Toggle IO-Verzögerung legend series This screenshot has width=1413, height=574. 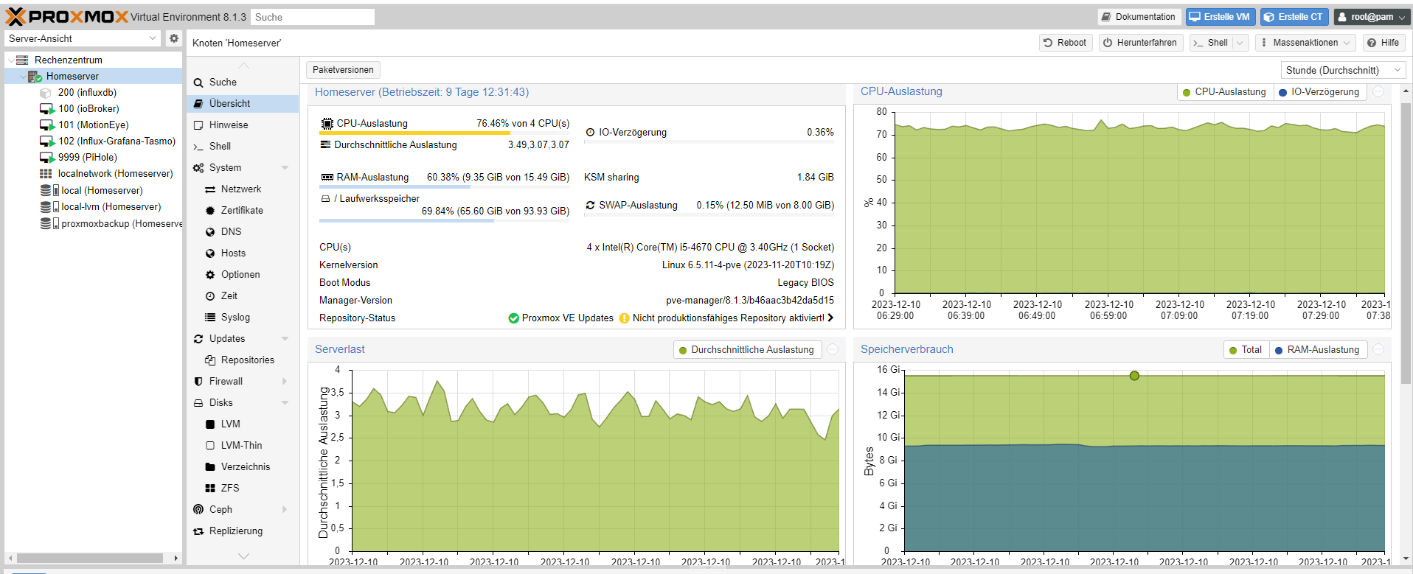(x=1319, y=92)
